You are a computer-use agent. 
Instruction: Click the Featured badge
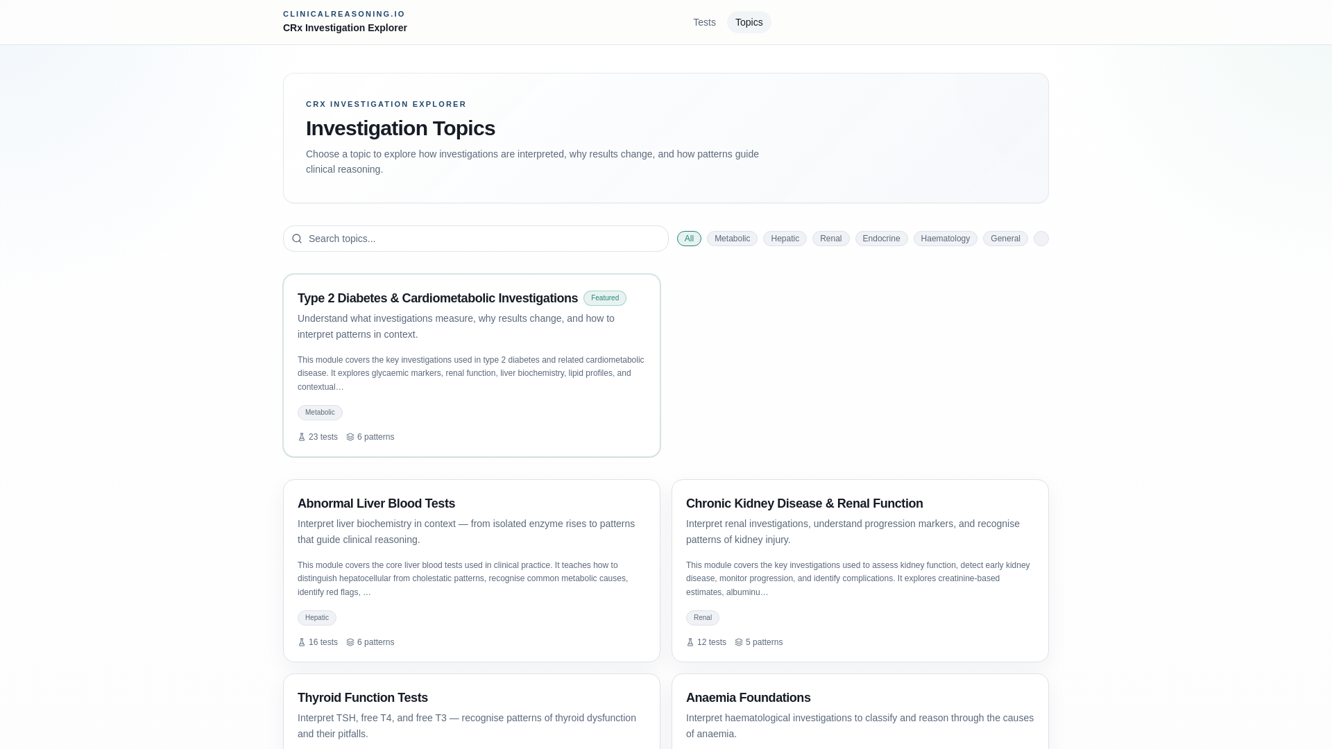click(605, 298)
